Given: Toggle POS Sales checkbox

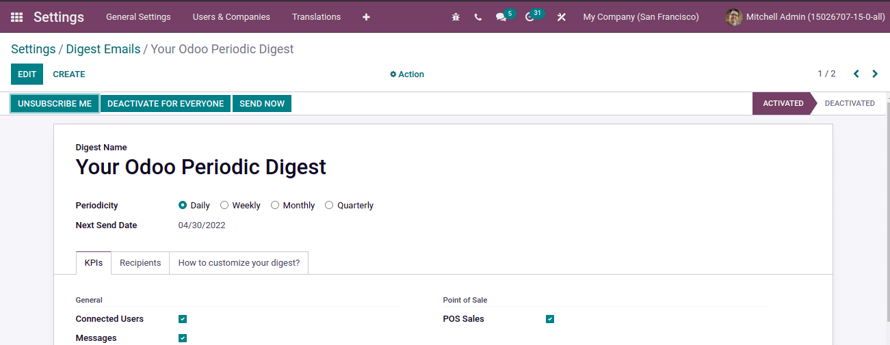Looking at the screenshot, I should click(x=550, y=319).
